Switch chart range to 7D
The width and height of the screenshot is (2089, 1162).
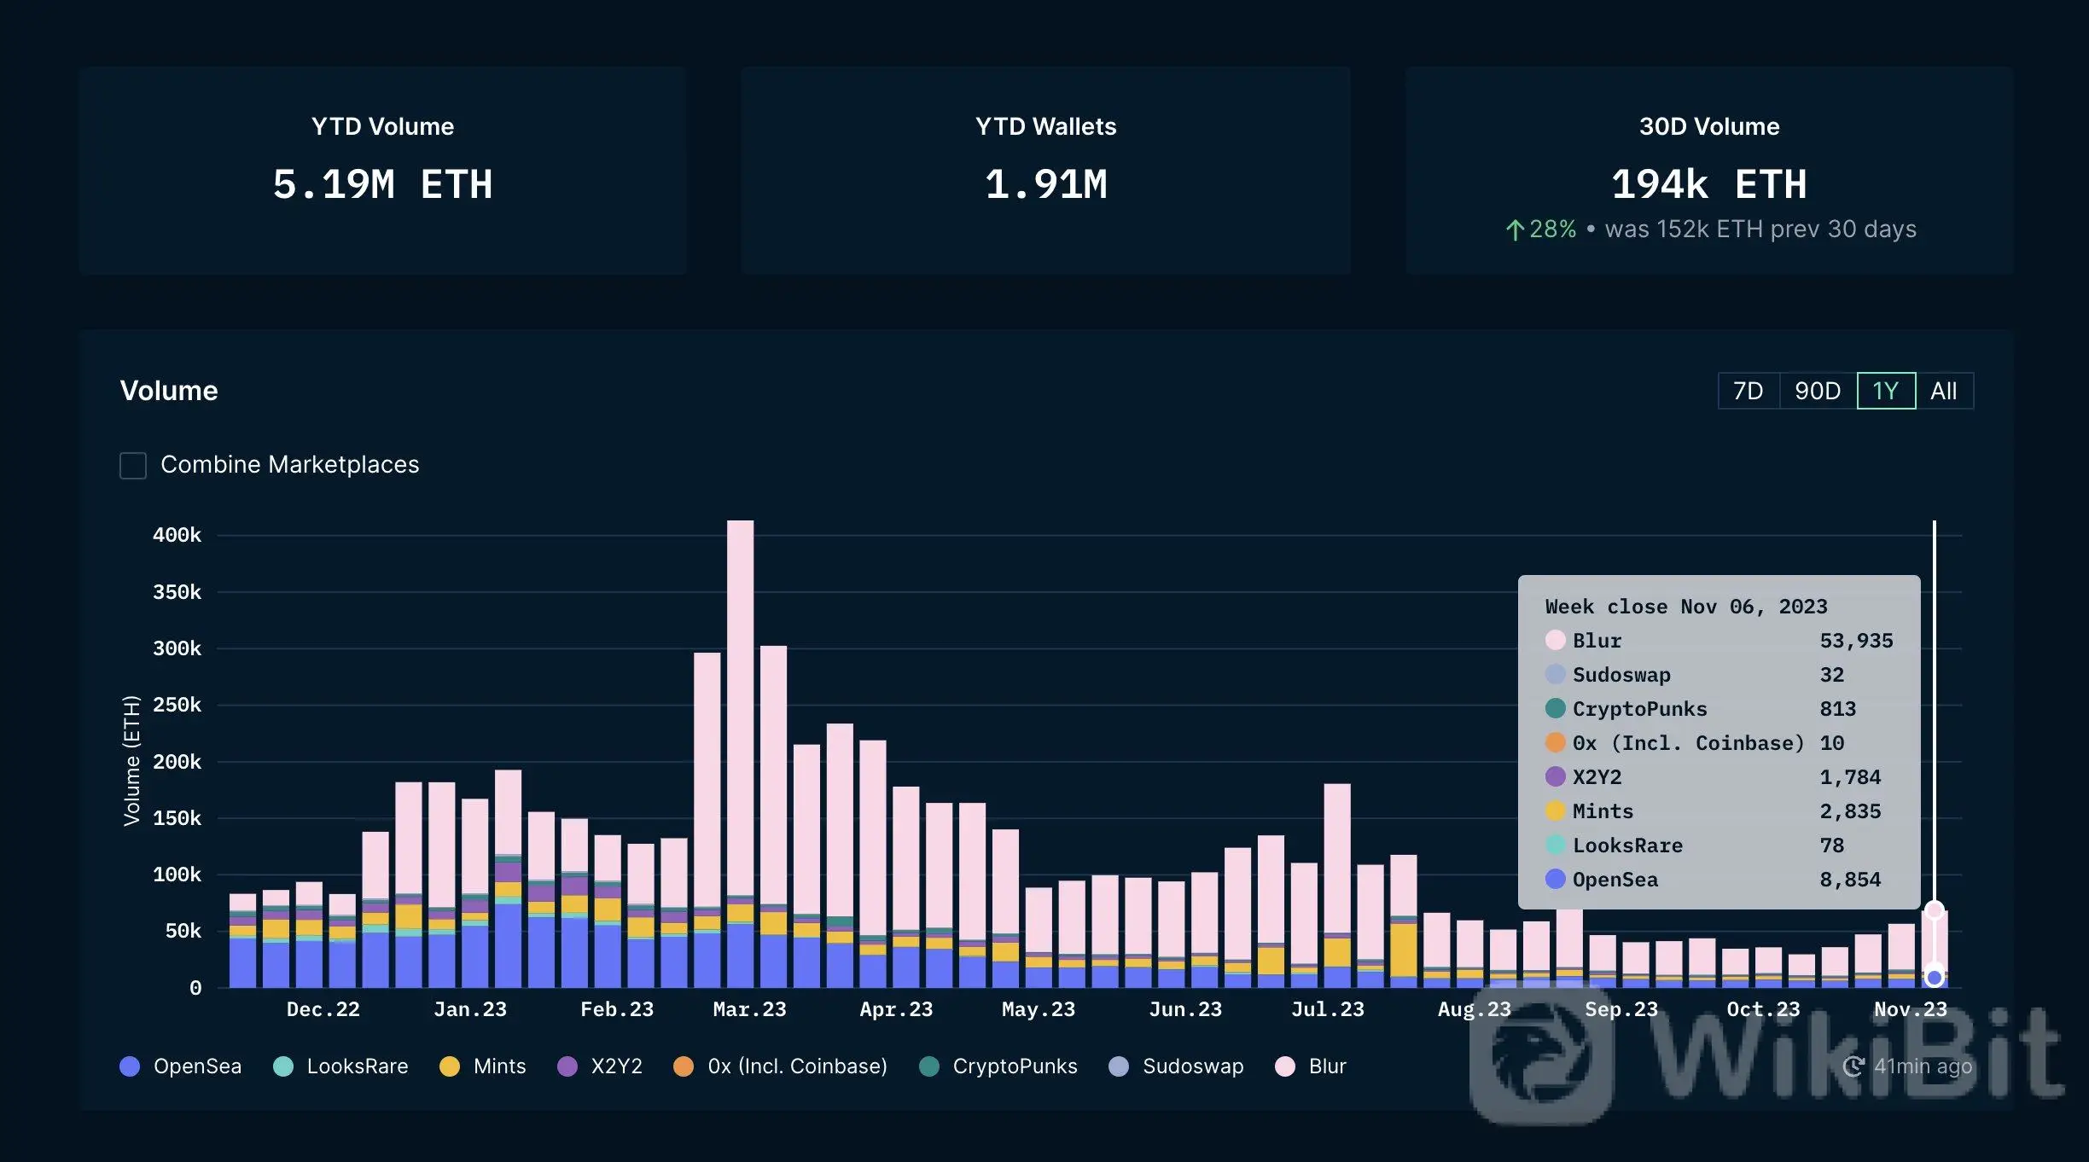tap(1748, 391)
